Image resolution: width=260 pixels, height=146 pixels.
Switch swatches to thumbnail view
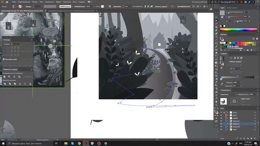click(x=257, y=39)
